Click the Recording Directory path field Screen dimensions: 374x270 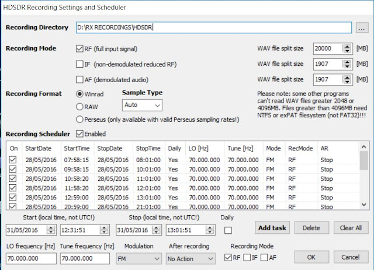(x=214, y=27)
